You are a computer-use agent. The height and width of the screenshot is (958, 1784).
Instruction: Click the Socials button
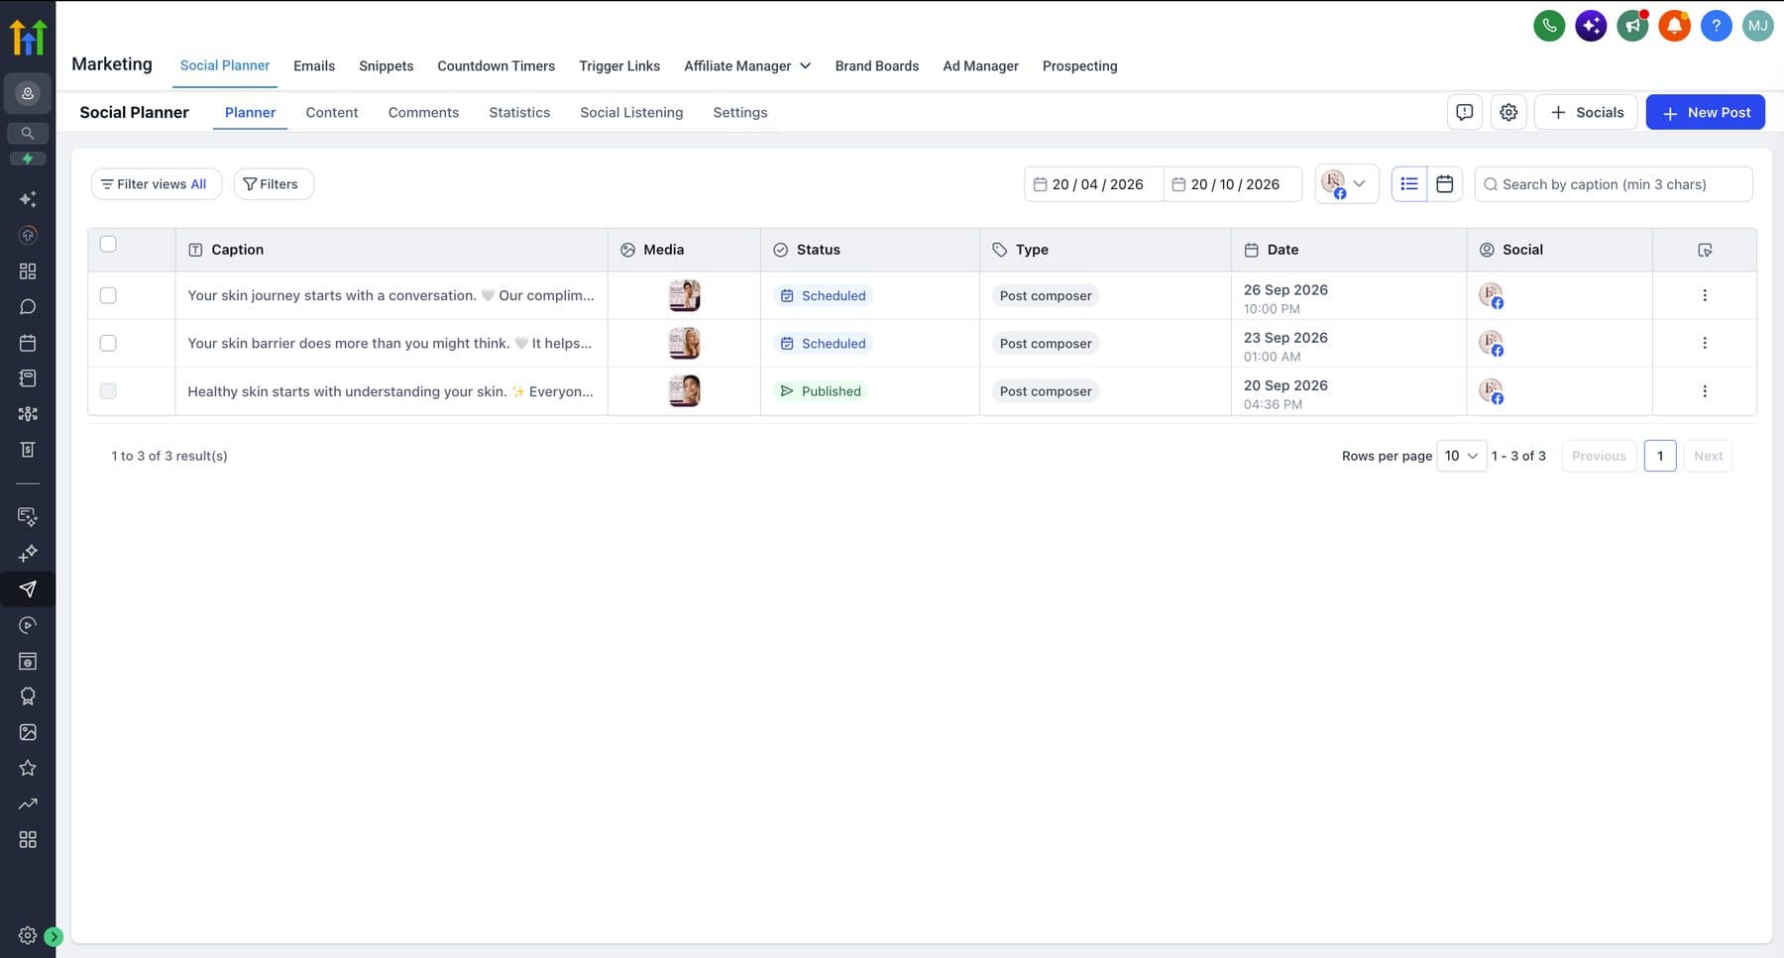pos(1586,112)
